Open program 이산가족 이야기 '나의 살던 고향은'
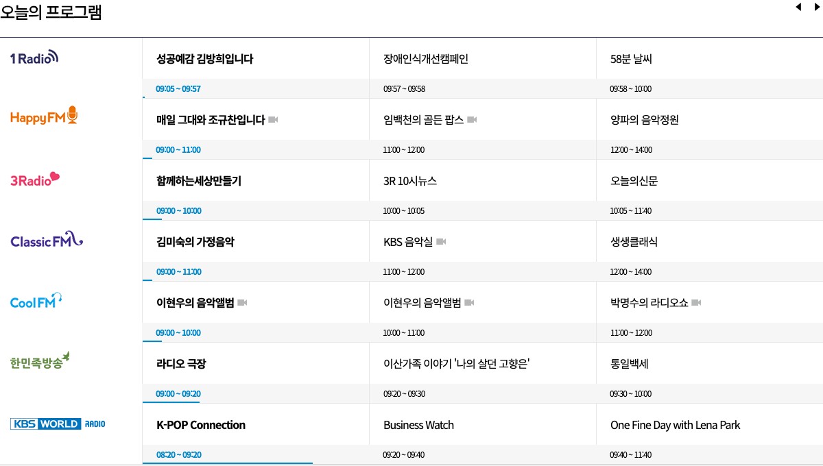Viewport: 823px width, 466px height. (457, 364)
